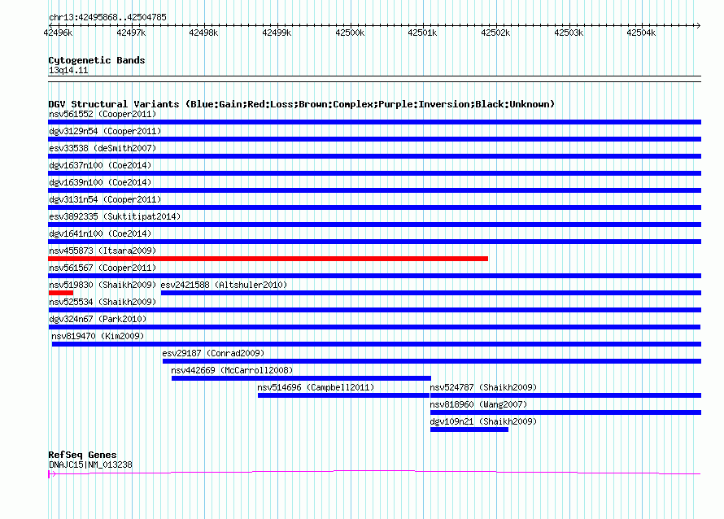Open the nsv561552 (Cooper2011) label
724x519 pixels.
(102, 114)
